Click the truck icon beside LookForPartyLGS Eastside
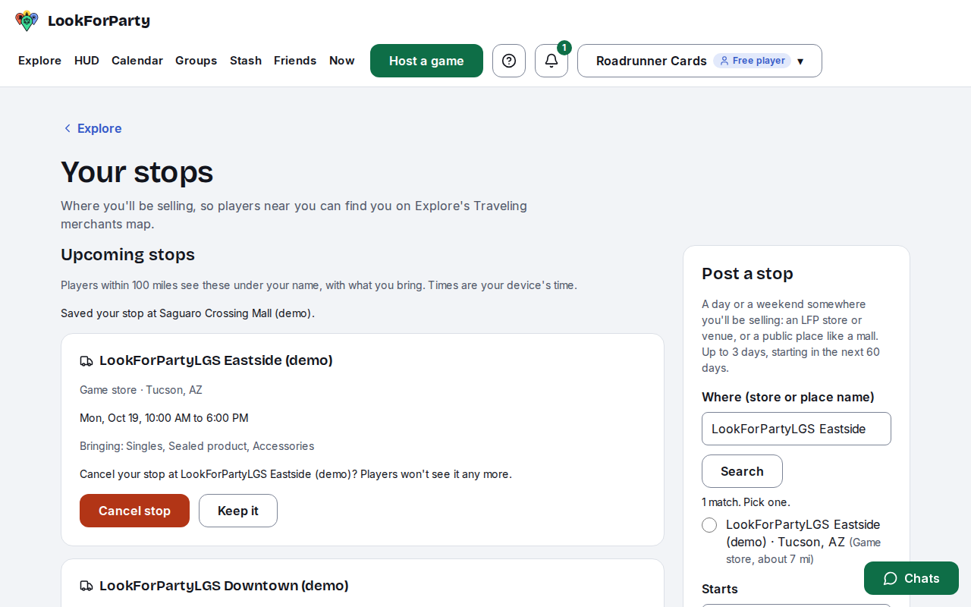Image resolution: width=971 pixels, height=607 pixels. click(x=86, y=361)
